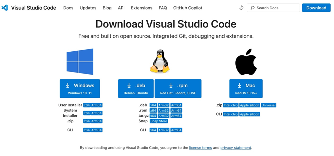Download the .rpm Red Hat, Fedora package
The height and width of the screenshot is (156, 334).
178,89
